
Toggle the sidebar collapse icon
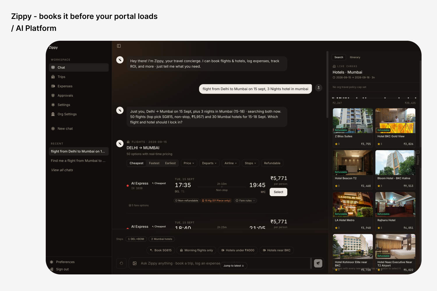[x=119, y=46]
